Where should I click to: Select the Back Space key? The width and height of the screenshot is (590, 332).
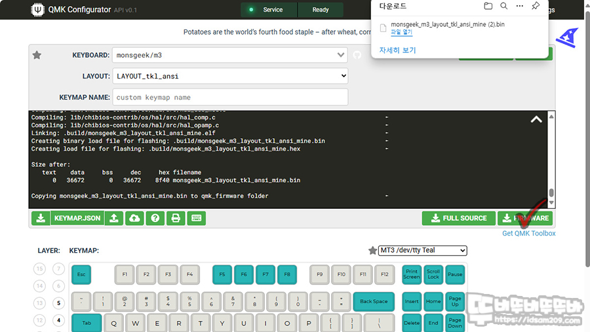point(374,301)
